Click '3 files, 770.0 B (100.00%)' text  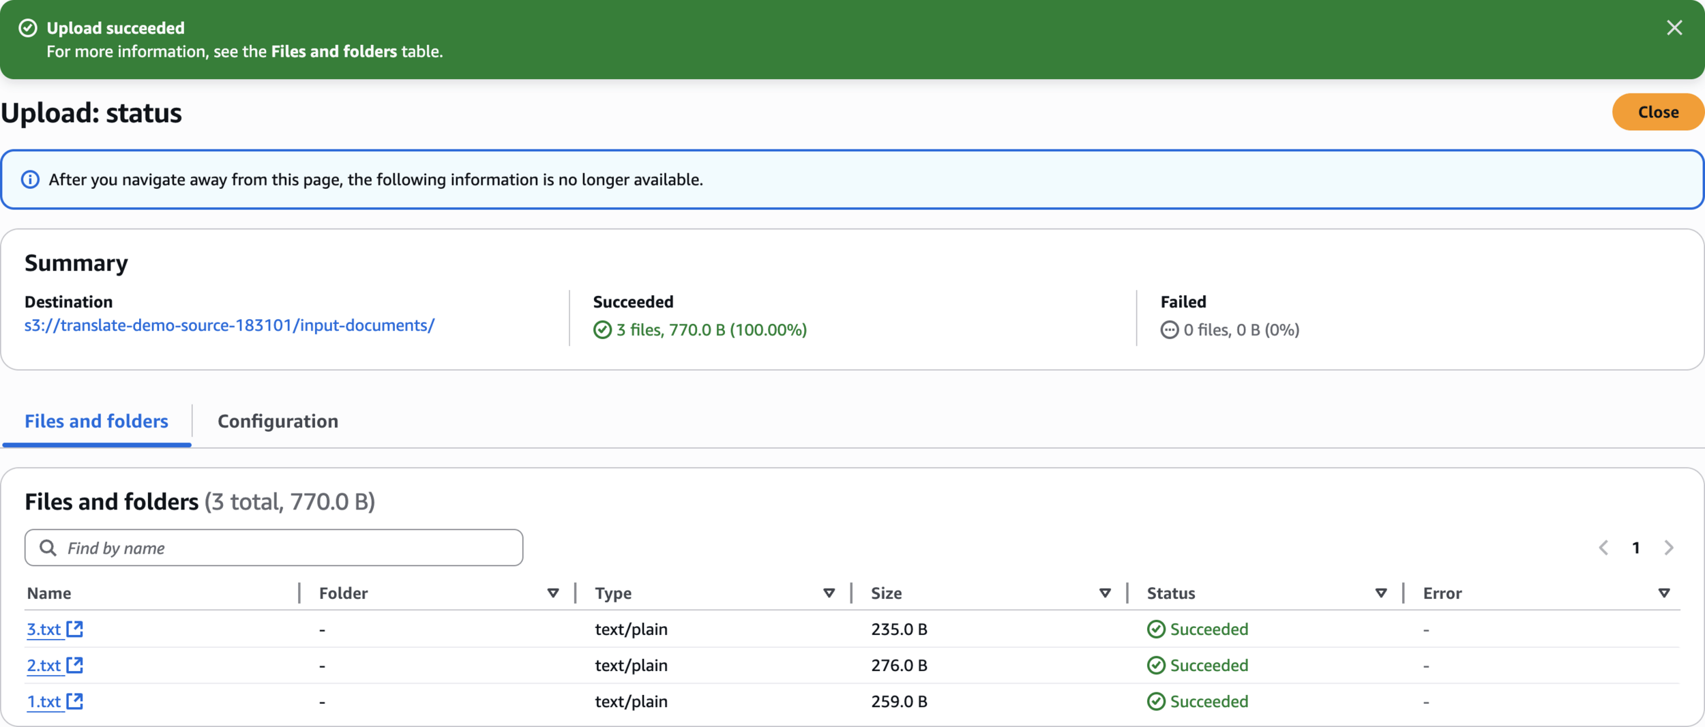click(711, 330)
